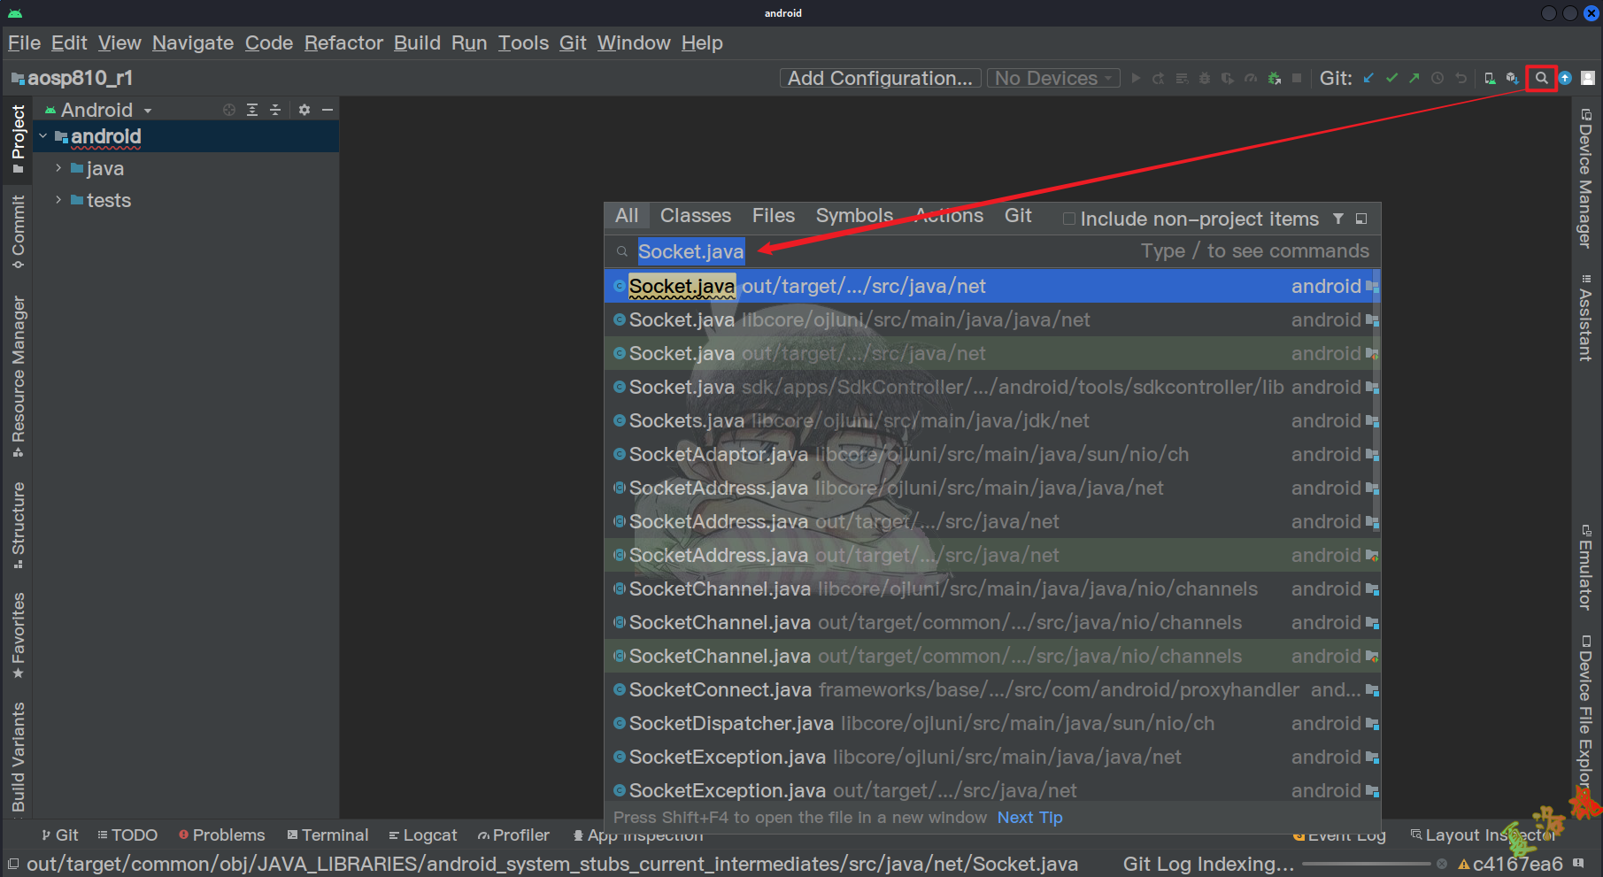Switch to the Classes search tab
The image size is (1603, 877).
pos(695,216)
